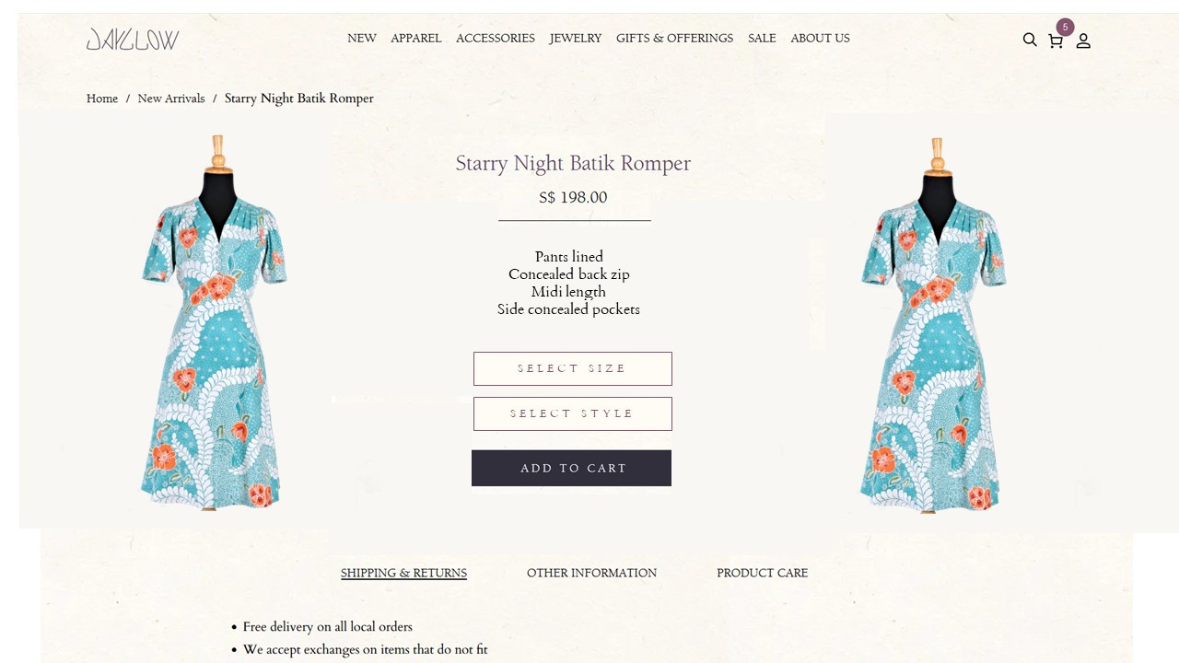Add the romper to cart
1179x663 pixels.
pos(571,468)
